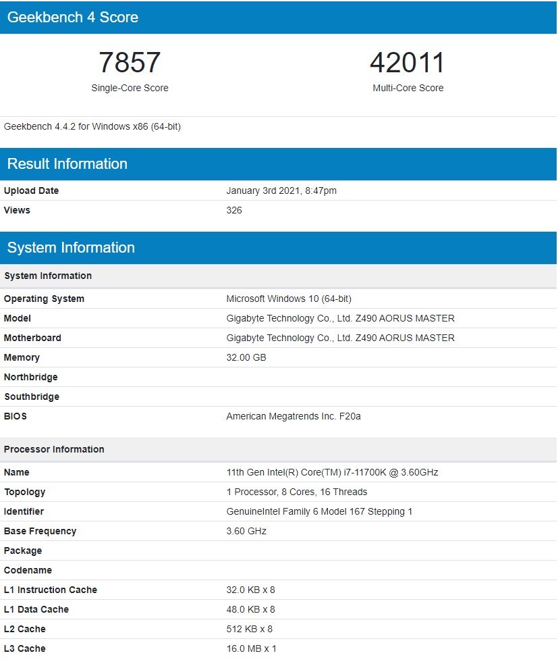Select the views count 326
558x666 pixels.
234,210
